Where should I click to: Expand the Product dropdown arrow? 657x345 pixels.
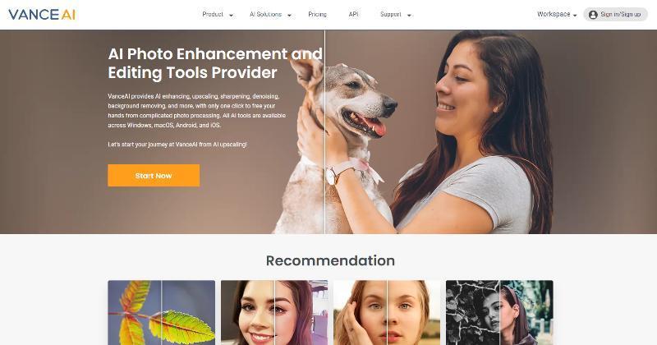(x=231, y=15)
